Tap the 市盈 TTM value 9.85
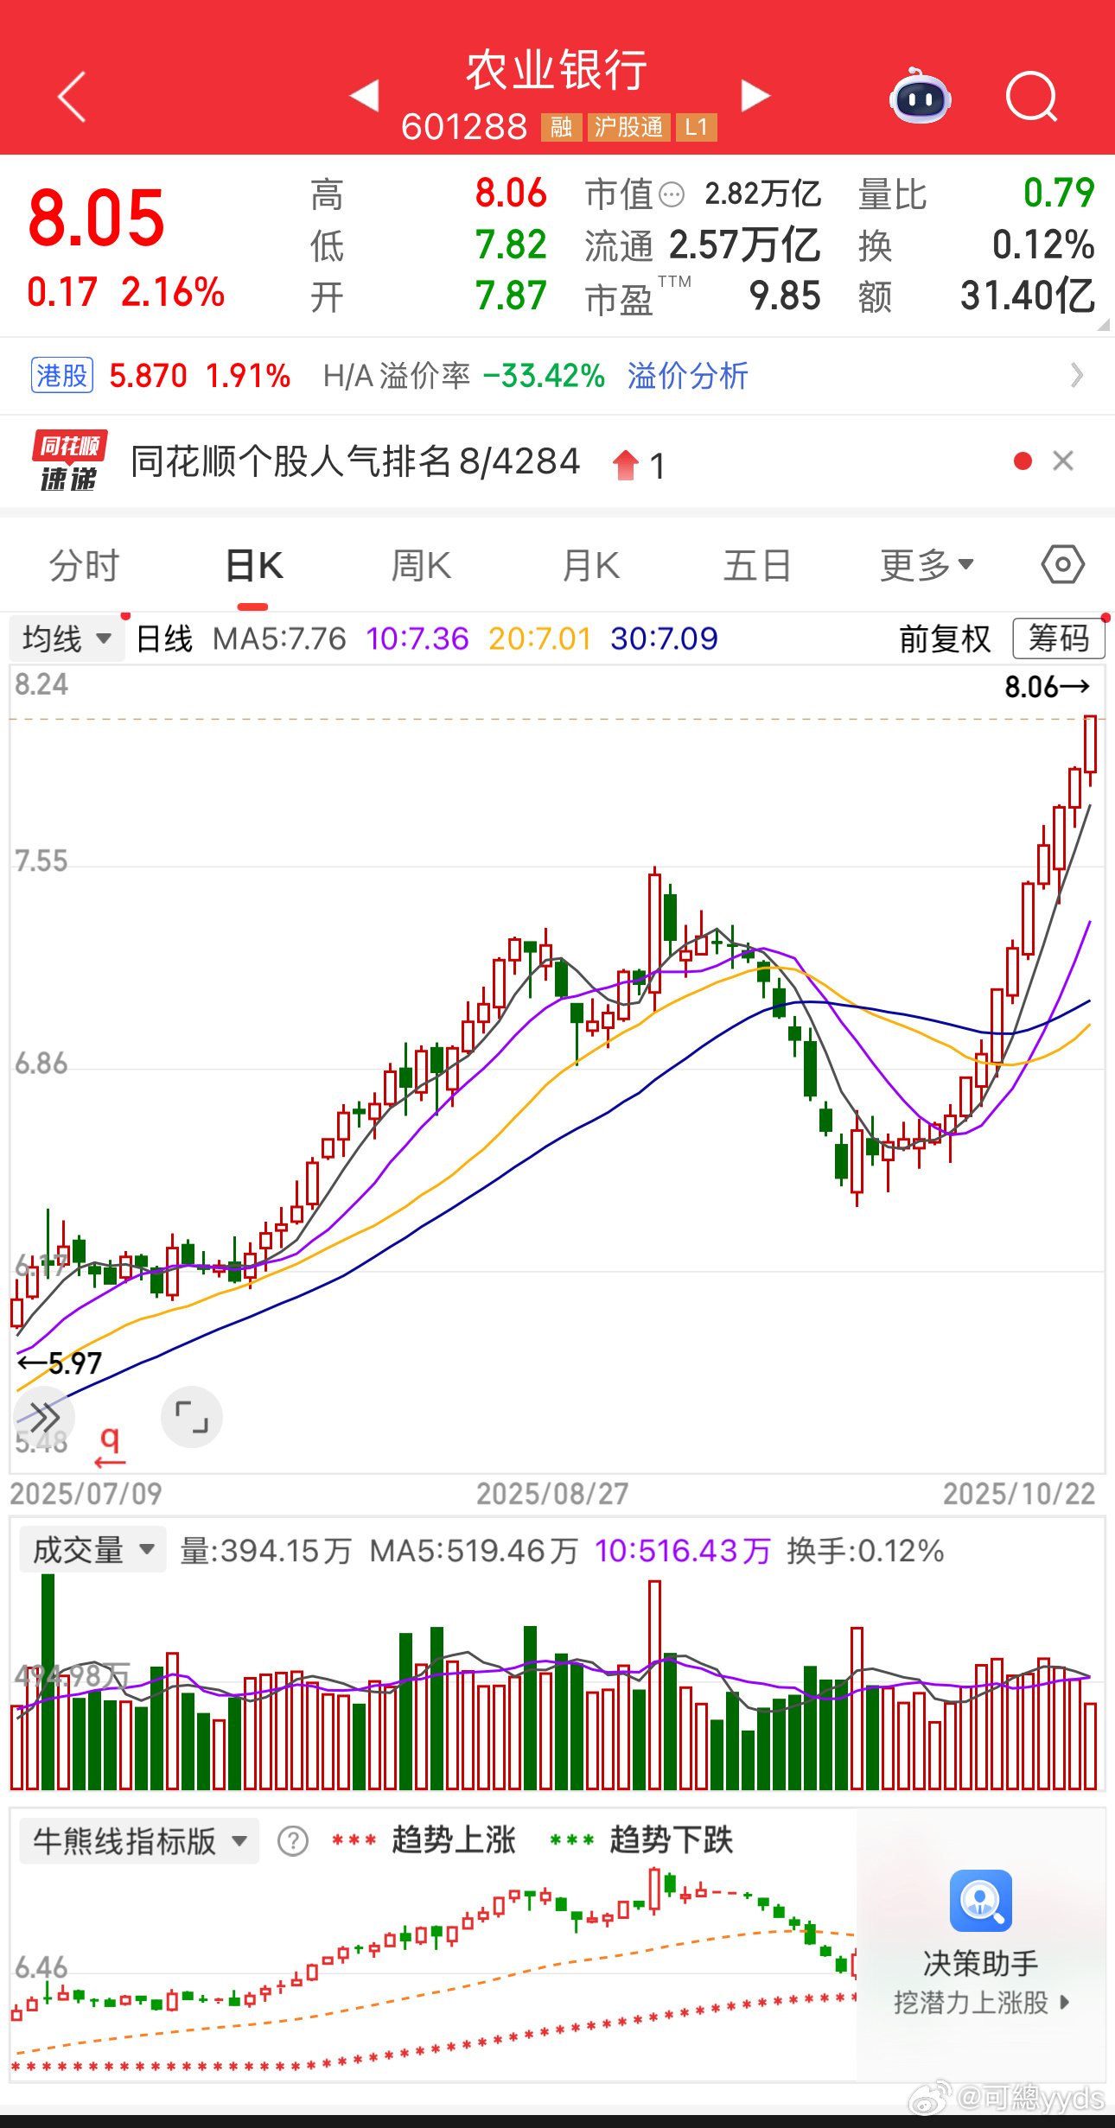Screen dimensions: 1115x2128 [785, 296]
